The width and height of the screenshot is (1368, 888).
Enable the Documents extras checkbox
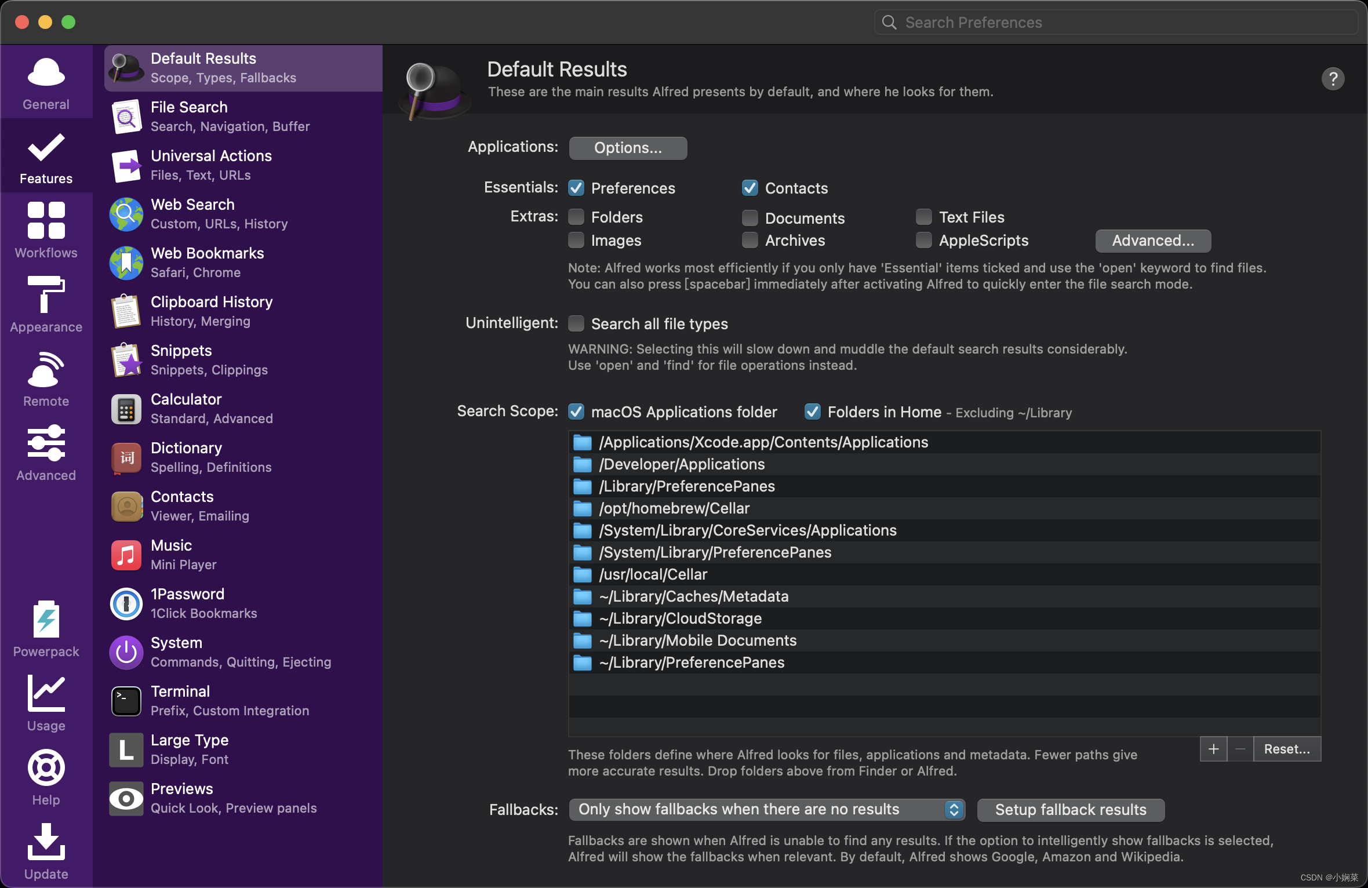coord(750,218)
